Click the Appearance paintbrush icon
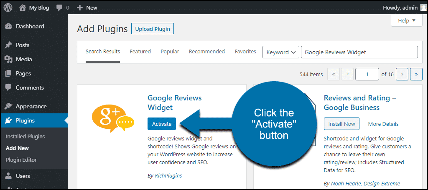The height and width of the screenshot is (190, 428). [x=8, y=106]
